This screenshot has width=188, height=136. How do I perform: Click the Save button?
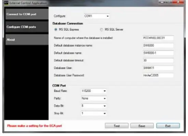[142, 126]
